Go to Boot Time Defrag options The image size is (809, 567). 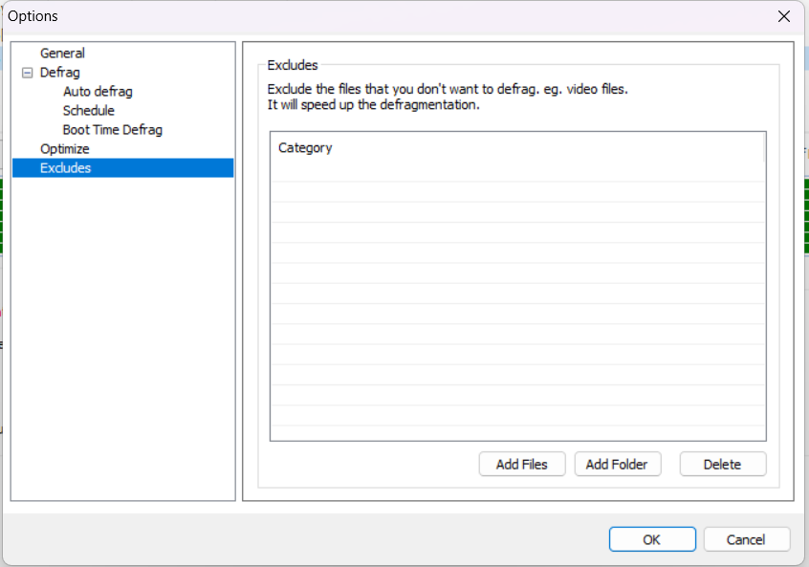(x=113, y=130)
